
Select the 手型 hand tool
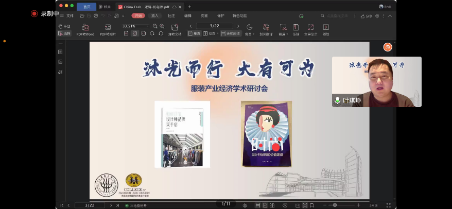[x=64, y=26]
